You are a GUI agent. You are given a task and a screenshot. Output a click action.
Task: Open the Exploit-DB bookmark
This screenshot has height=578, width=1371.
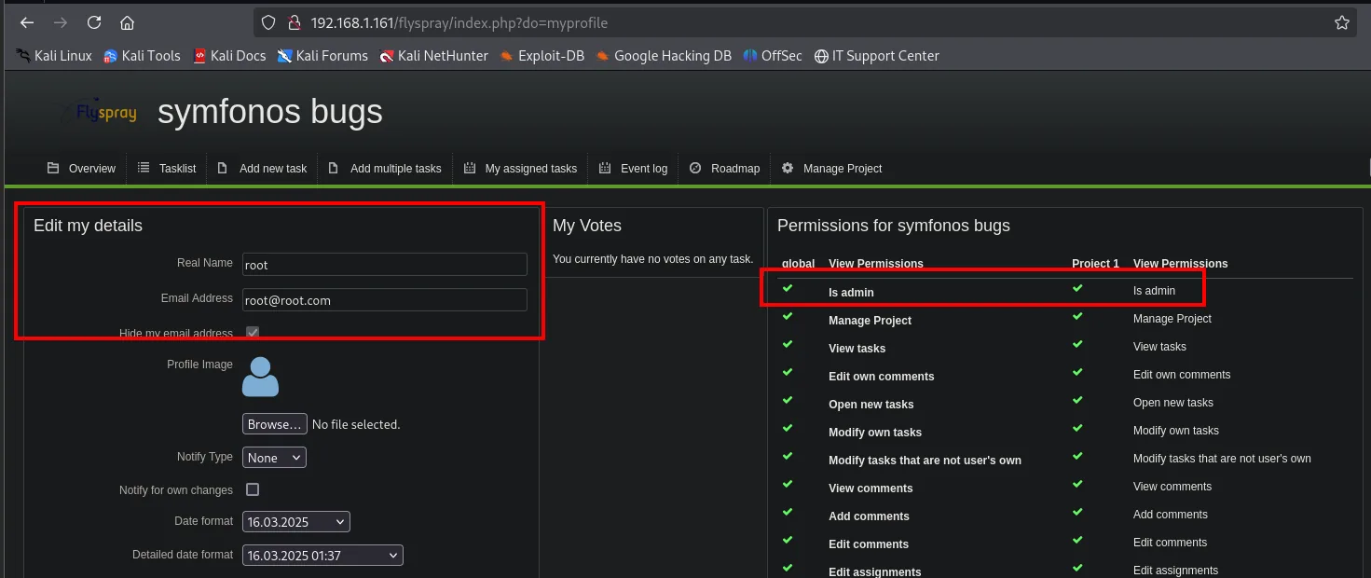(542, 56)
